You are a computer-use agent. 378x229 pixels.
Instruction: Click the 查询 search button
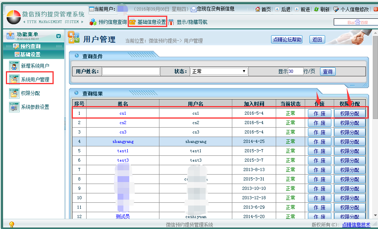(x=327, y=71)
